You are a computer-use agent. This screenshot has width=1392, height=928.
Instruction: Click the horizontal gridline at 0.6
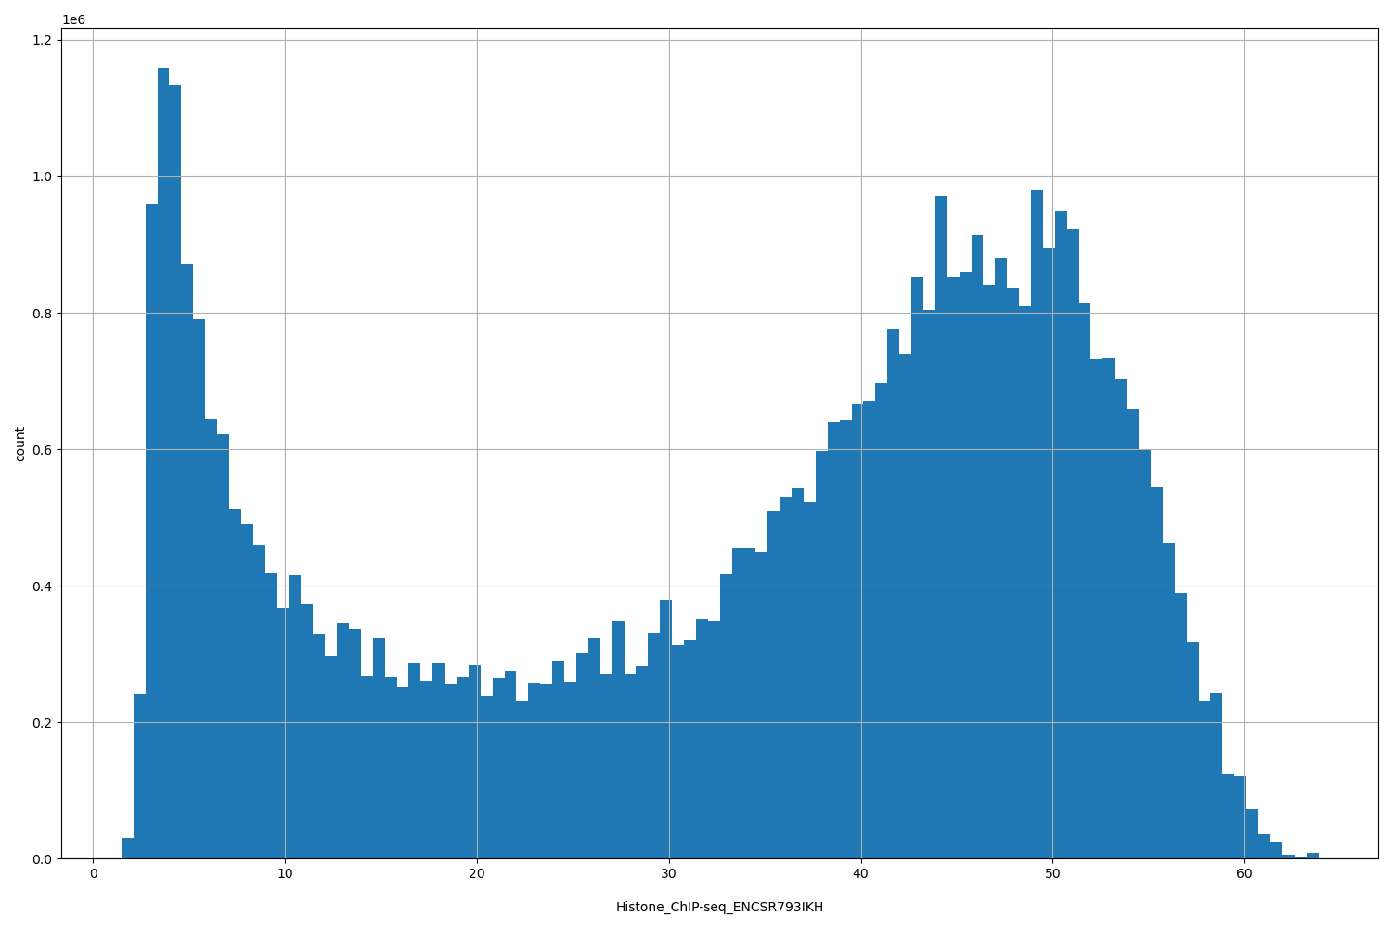[557, 448]
